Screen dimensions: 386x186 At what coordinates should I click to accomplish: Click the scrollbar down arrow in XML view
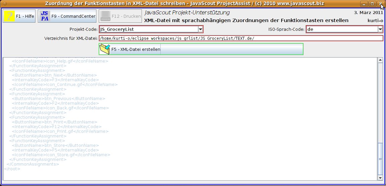[x=380, y=177]
